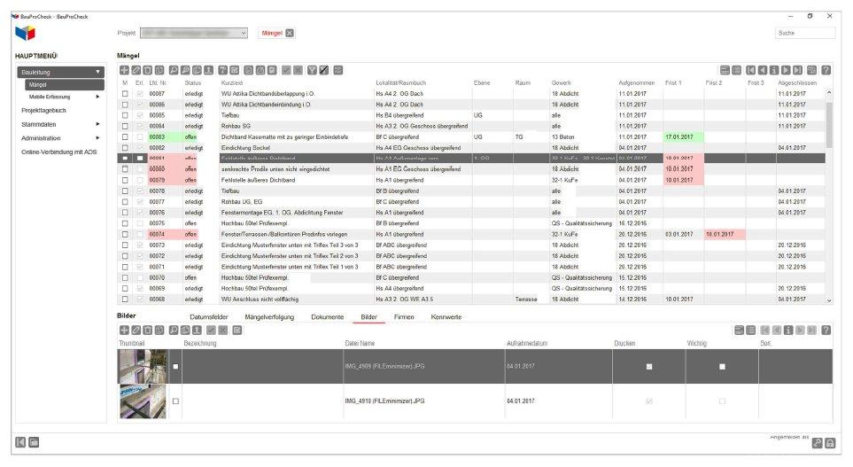Screen dimensions: 853x467
Task: Click the delete trash icon in Bilder toolbar
Action: (147, 331)
